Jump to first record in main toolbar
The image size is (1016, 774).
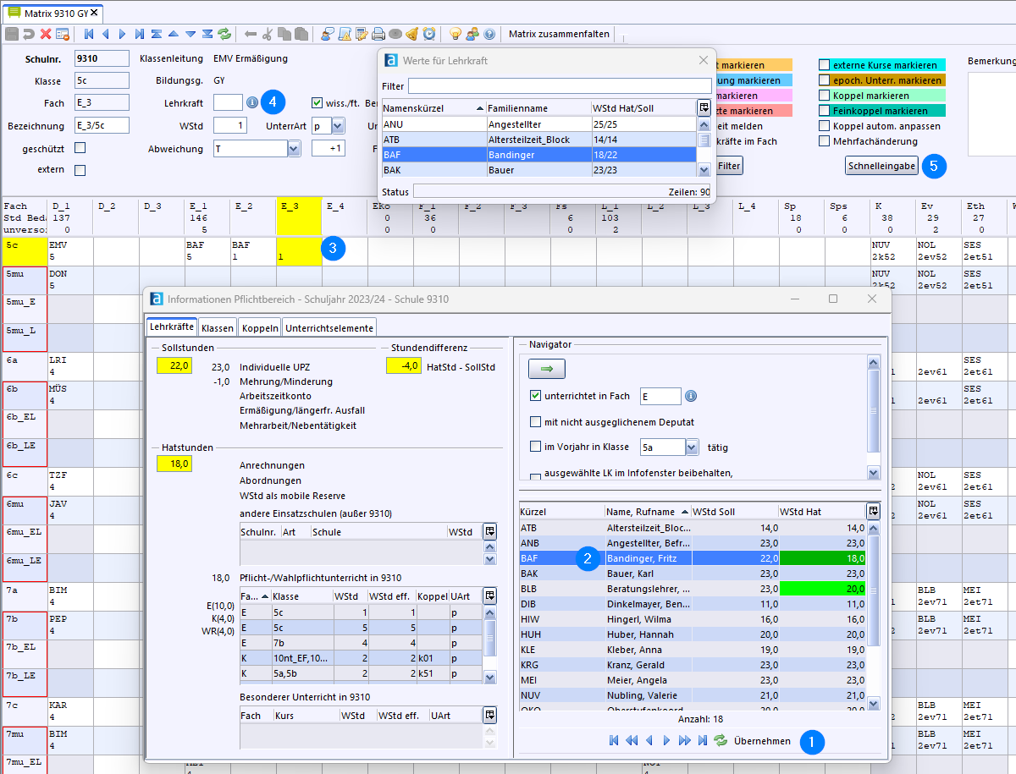pos(89,34)
